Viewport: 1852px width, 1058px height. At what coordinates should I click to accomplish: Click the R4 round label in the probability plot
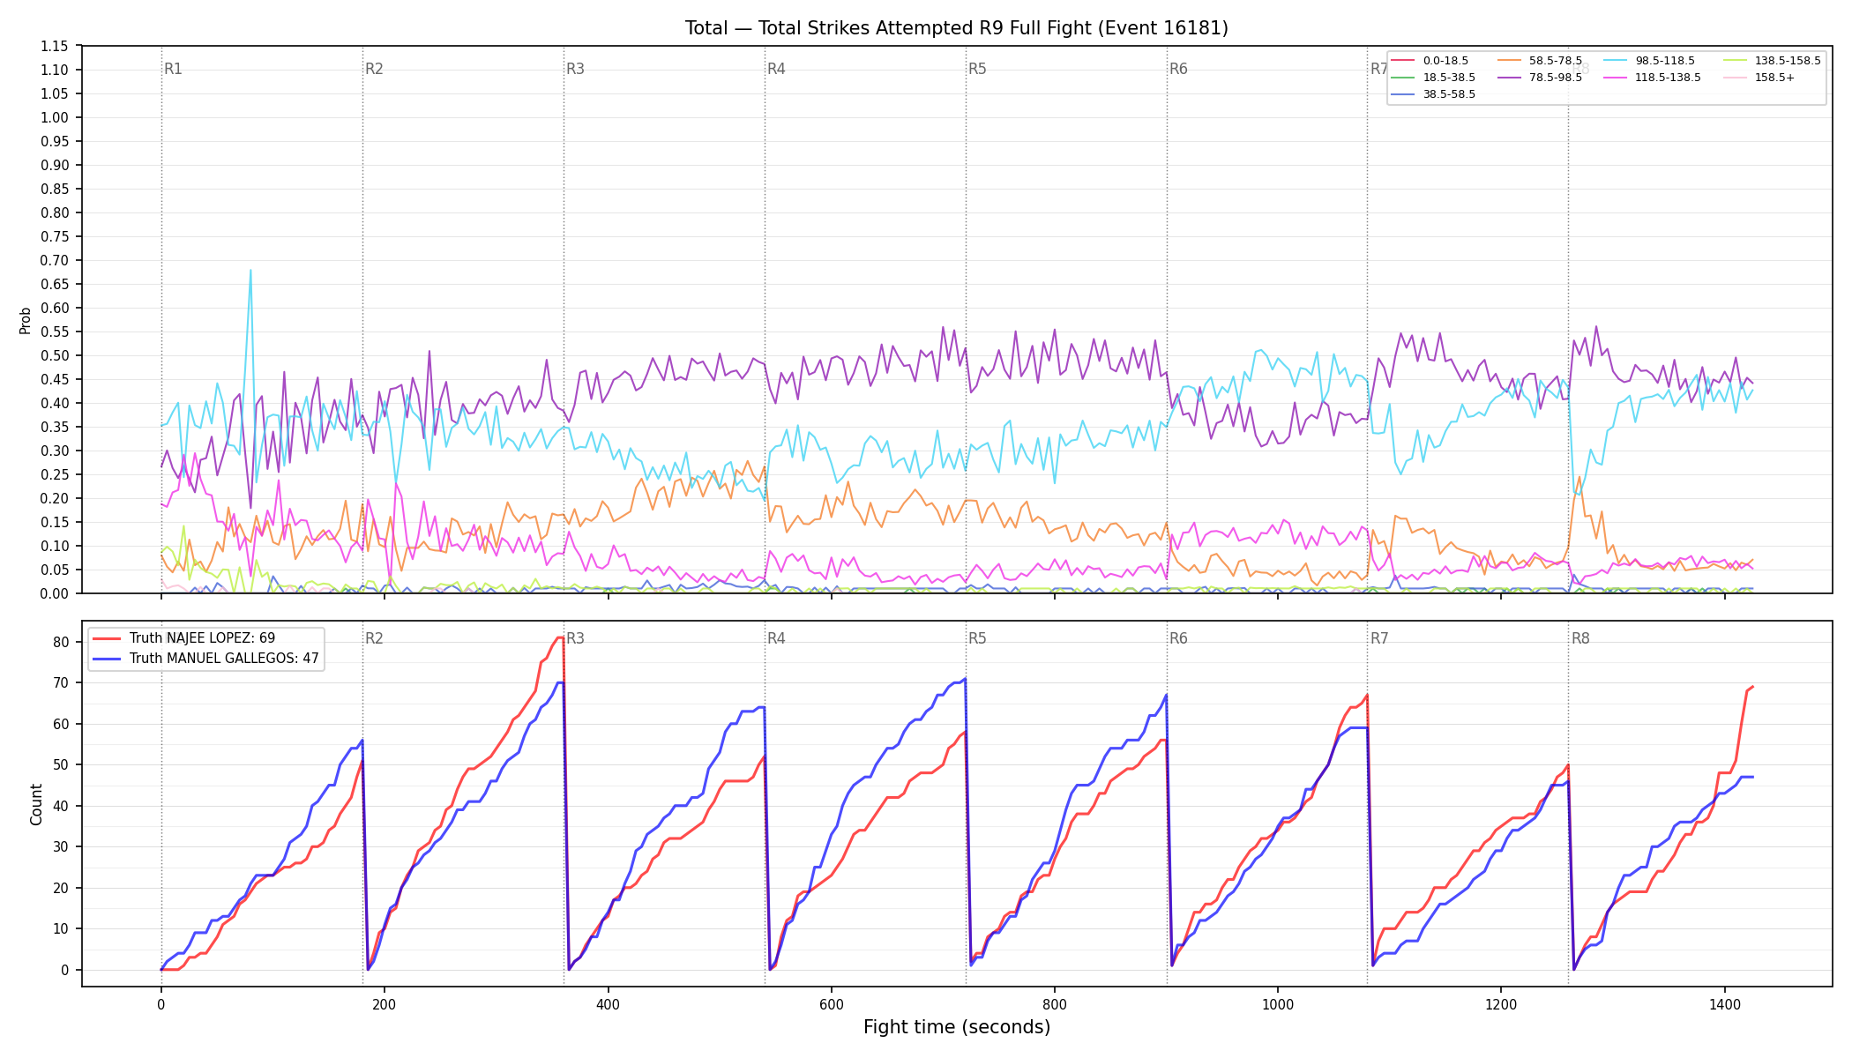click(776, 69)
